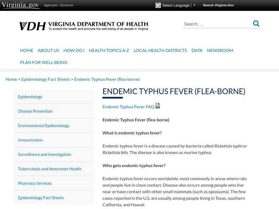Click the VDH search input field
The image size is (279, 209).
[x=213, y=24]
